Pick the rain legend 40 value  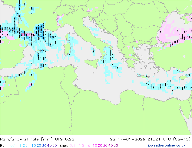click(x=49, y=146)
